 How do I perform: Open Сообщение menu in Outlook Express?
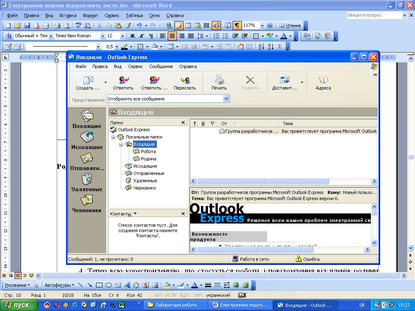tap(161, 67)
